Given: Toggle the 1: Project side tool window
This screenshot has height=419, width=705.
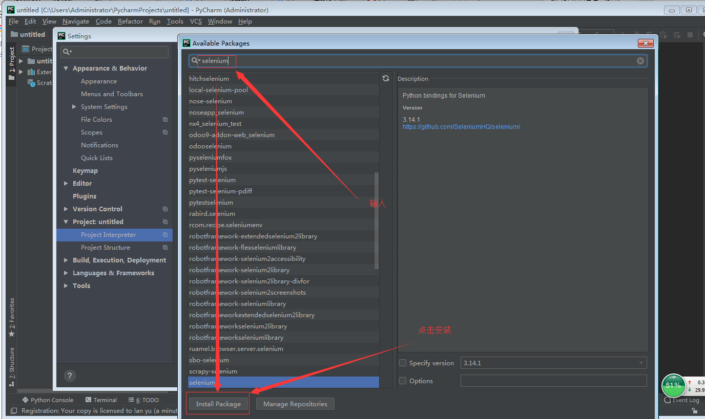Looking at the screenshot, I should 12,63.
